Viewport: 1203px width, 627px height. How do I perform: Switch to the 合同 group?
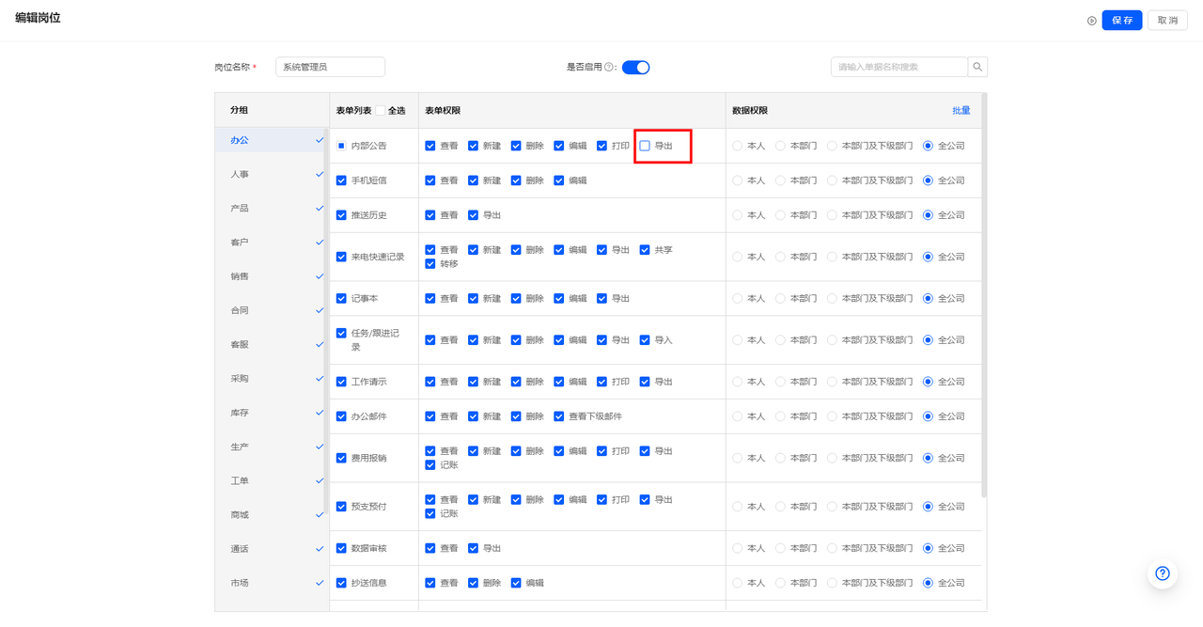coord(272,310)
